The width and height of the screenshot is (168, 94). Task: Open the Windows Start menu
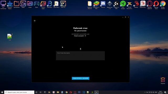coord(2,92)
